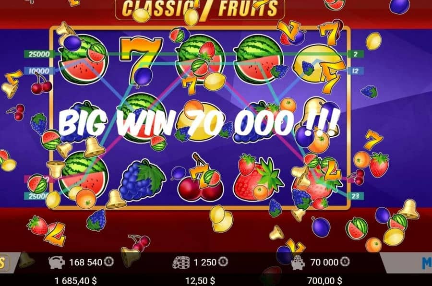The height and width of the screenshot is (286, 432).
Task: Click the piggy bank win icon
Action: pos(299,263)
